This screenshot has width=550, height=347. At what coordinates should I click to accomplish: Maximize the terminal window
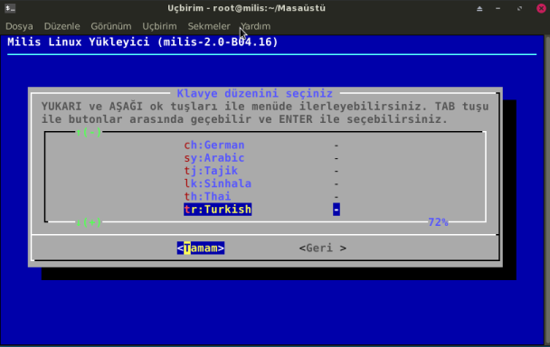point(519,8)
